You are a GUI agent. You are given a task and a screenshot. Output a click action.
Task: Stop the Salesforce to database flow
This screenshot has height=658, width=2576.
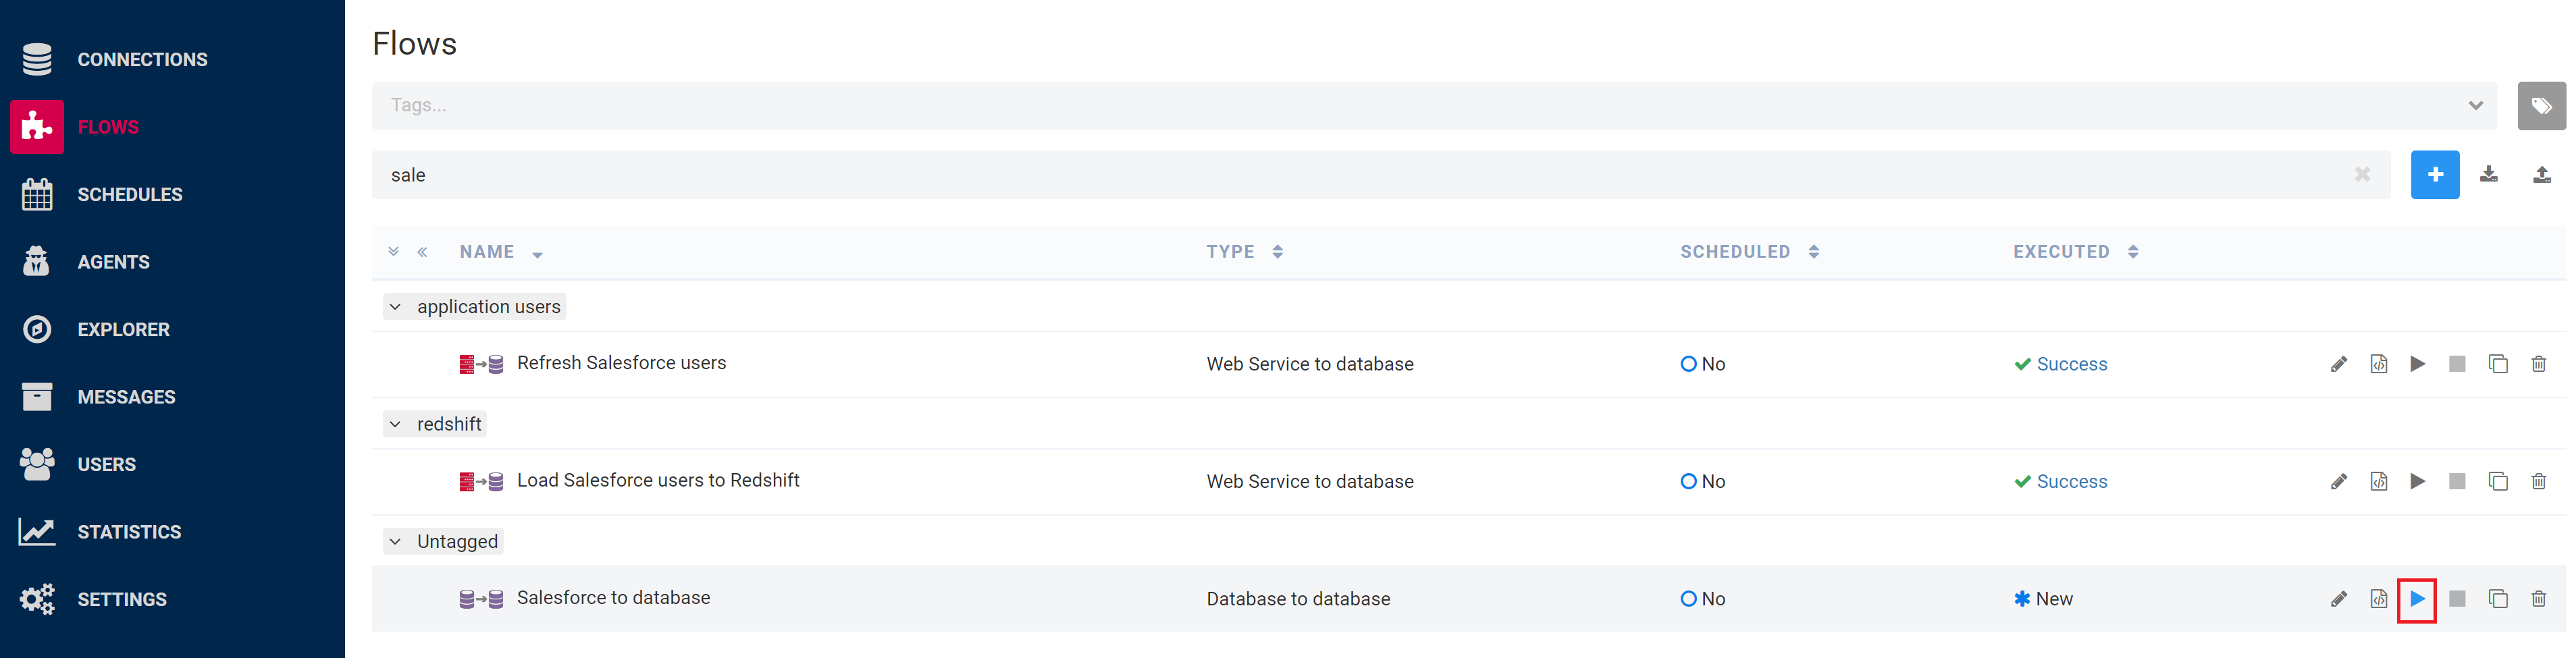[2457, 599]
